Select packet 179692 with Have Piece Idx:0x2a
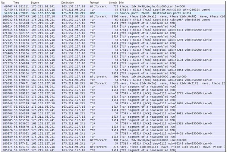 coord(113,83)
